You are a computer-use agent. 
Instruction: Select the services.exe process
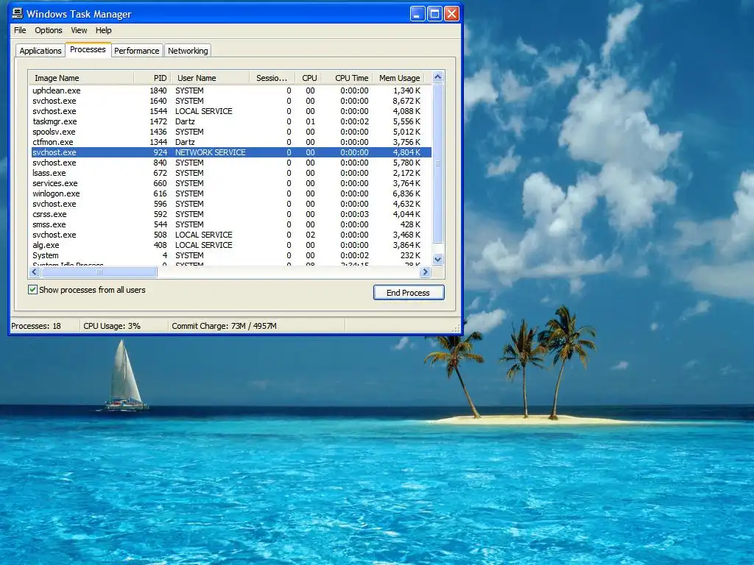click(x=230, y=183)
